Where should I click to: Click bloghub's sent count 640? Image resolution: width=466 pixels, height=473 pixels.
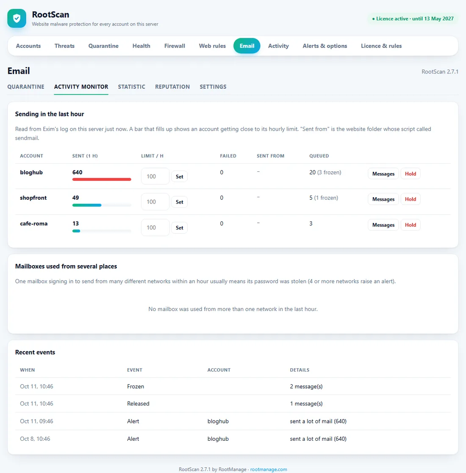(x=78, y=173)
